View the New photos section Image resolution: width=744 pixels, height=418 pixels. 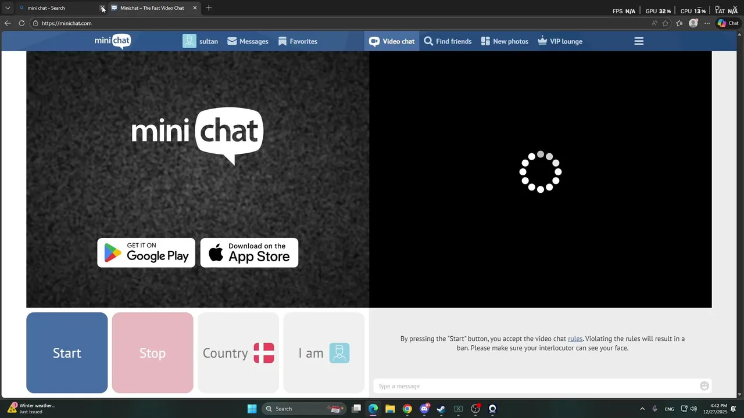(x=505, y=41)
